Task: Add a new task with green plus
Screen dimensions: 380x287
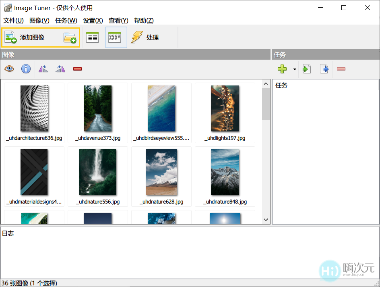Action: pos(282,69)
